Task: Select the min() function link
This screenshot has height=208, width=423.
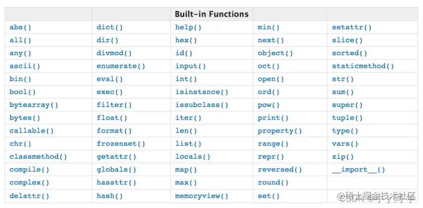Action: coord(269,28)
